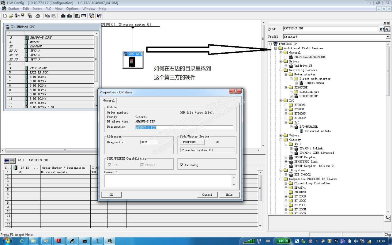This screenshot has width=392, height=245.
Task: Click the Download to Module toolbar icon
Action: [63, 16]
